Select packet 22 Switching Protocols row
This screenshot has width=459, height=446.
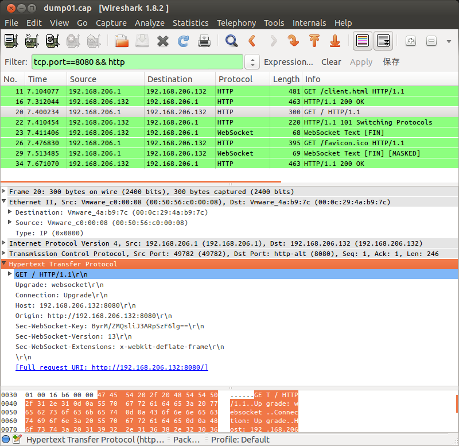point(229,122)
